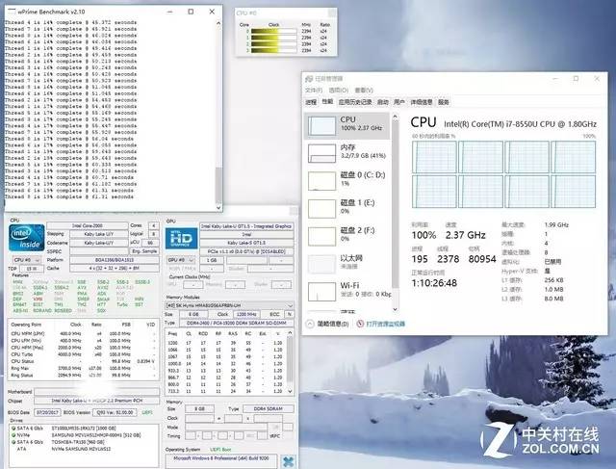Click the blue X close icon in HWiNFO summary

pyautogui.click(x=289, y=461)
